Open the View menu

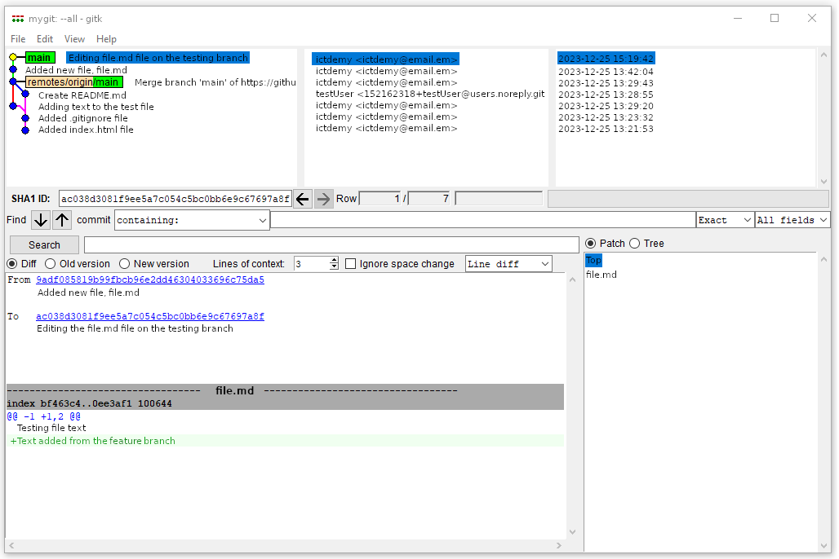pyautogui.click(x=74, y=38)
